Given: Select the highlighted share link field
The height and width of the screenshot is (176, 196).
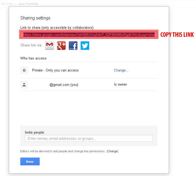Looking at the screenshot, I should coord(89,35).
